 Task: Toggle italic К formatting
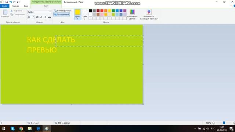[41, 17]
